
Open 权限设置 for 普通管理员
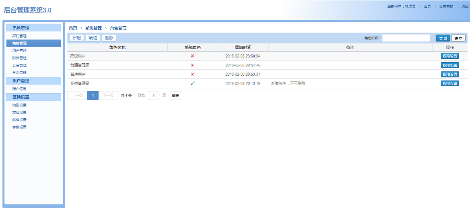[450, 65]
